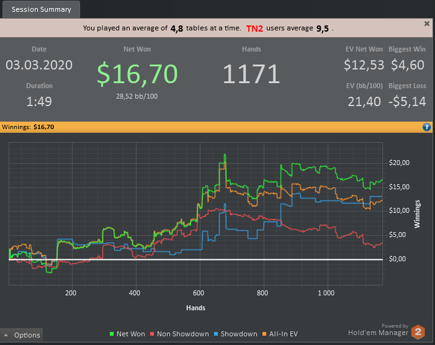Click the Biggest Win $4,60 value
This screenshot has height=345, width=435.
(x=408, y=65)
